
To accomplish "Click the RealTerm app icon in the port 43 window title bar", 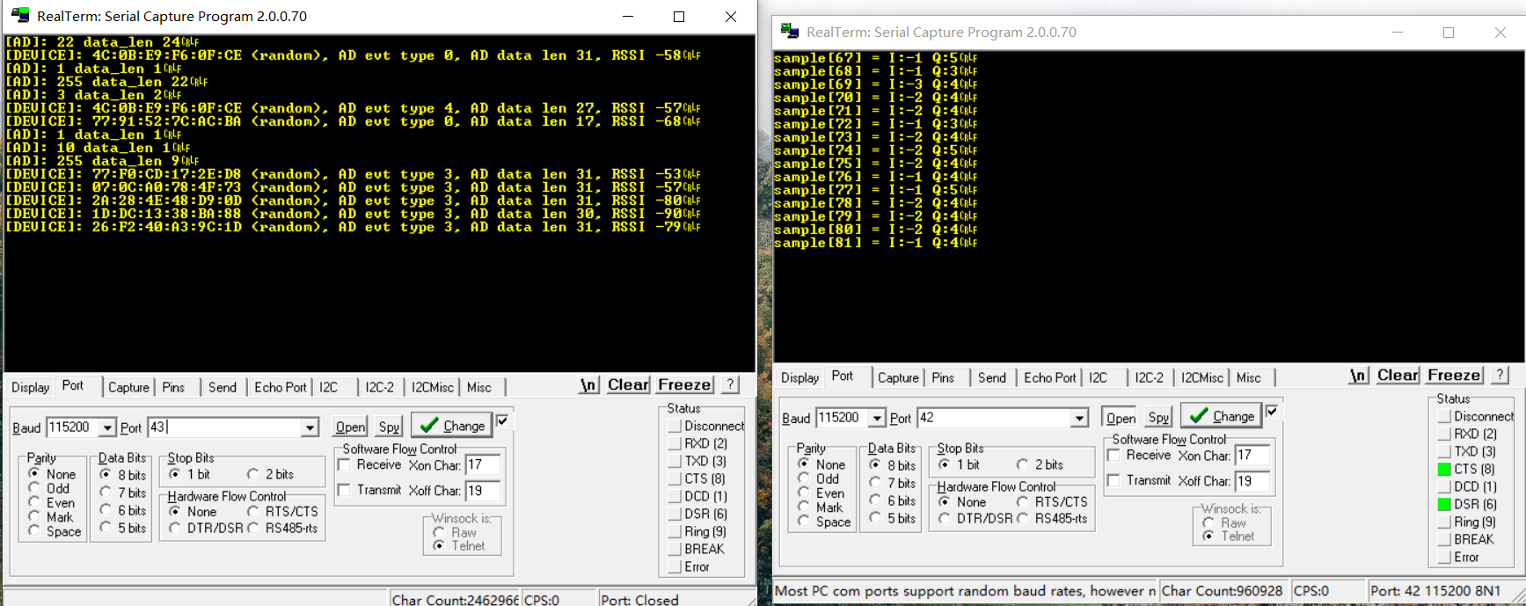I will 19,16.
